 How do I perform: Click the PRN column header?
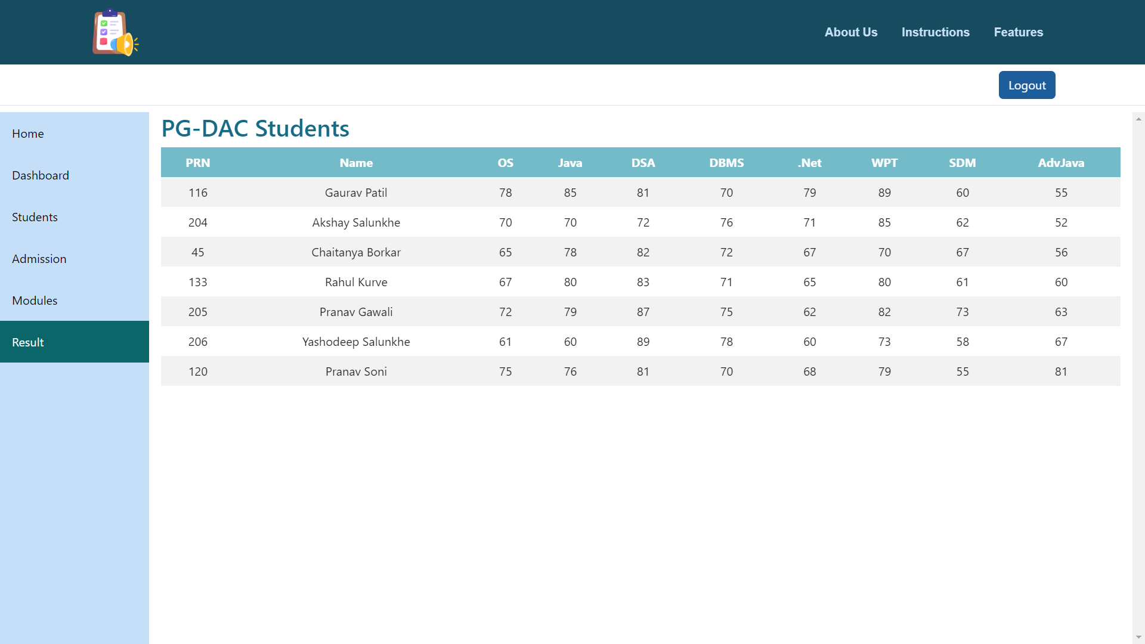(197, 163)
